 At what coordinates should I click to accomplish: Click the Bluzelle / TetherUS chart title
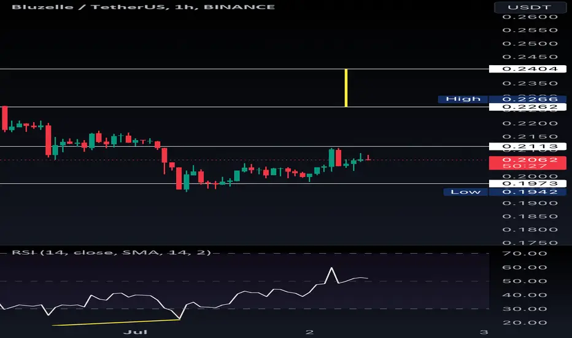coord(144,7)
